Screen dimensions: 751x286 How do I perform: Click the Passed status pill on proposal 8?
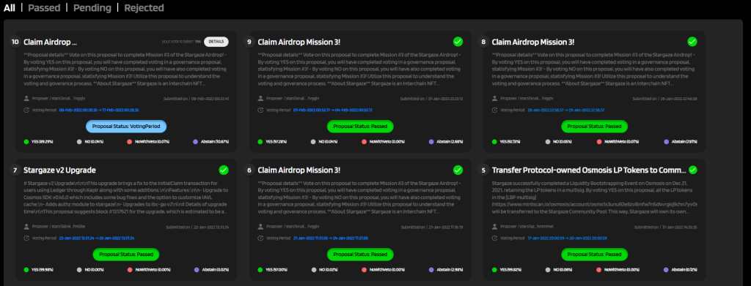pos(594,126)
